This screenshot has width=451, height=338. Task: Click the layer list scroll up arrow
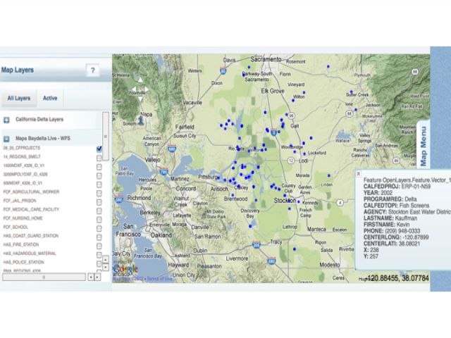pyautogui.click(x=106, y=260)
